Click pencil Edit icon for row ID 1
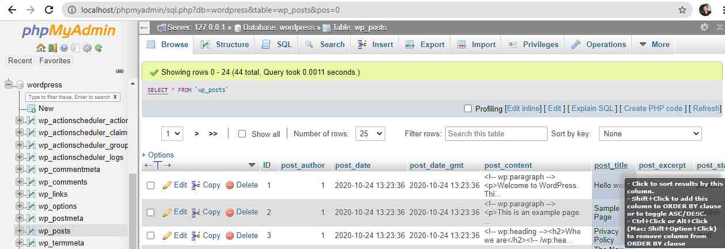The width and height of the screenshot is (725, 249). click(168, 185)
